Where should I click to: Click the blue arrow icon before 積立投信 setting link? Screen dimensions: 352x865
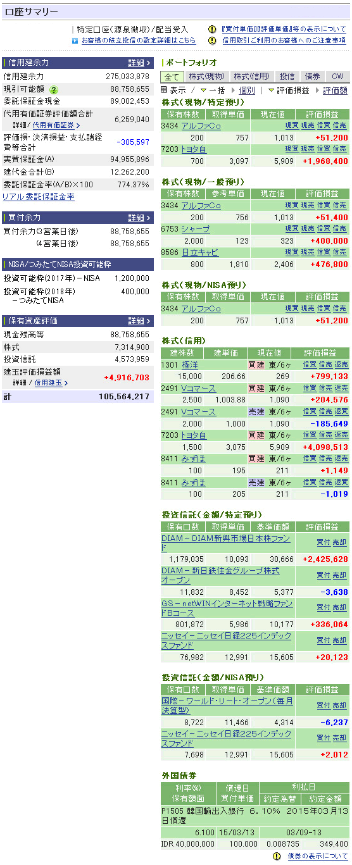pos(75,40)
